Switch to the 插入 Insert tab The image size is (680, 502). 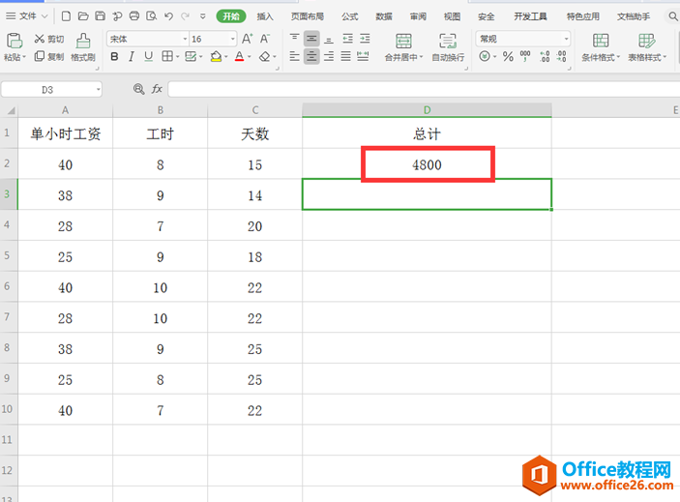[x=265, y=16]
